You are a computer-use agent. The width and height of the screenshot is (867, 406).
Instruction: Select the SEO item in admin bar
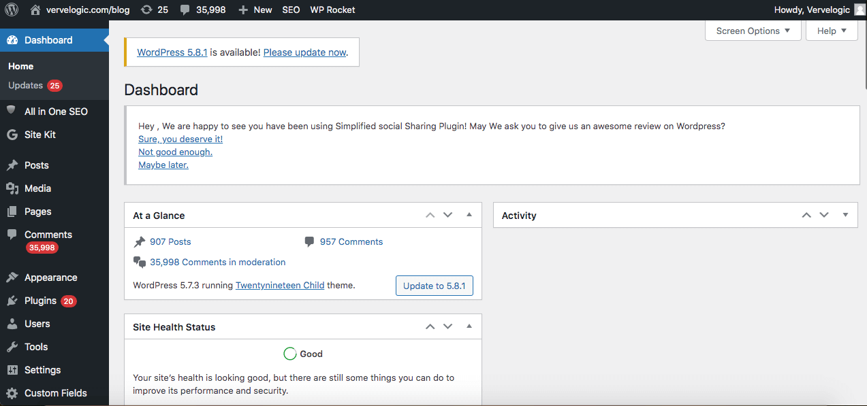(x=291, y=10)
